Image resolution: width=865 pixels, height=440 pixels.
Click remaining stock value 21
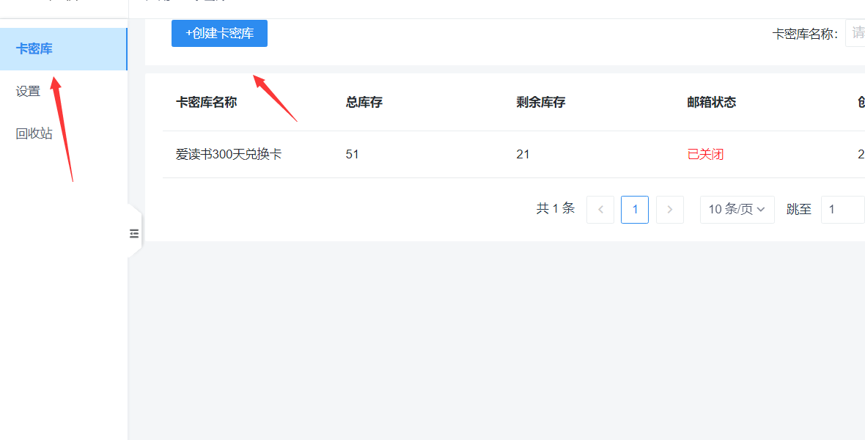pos(523,155)
